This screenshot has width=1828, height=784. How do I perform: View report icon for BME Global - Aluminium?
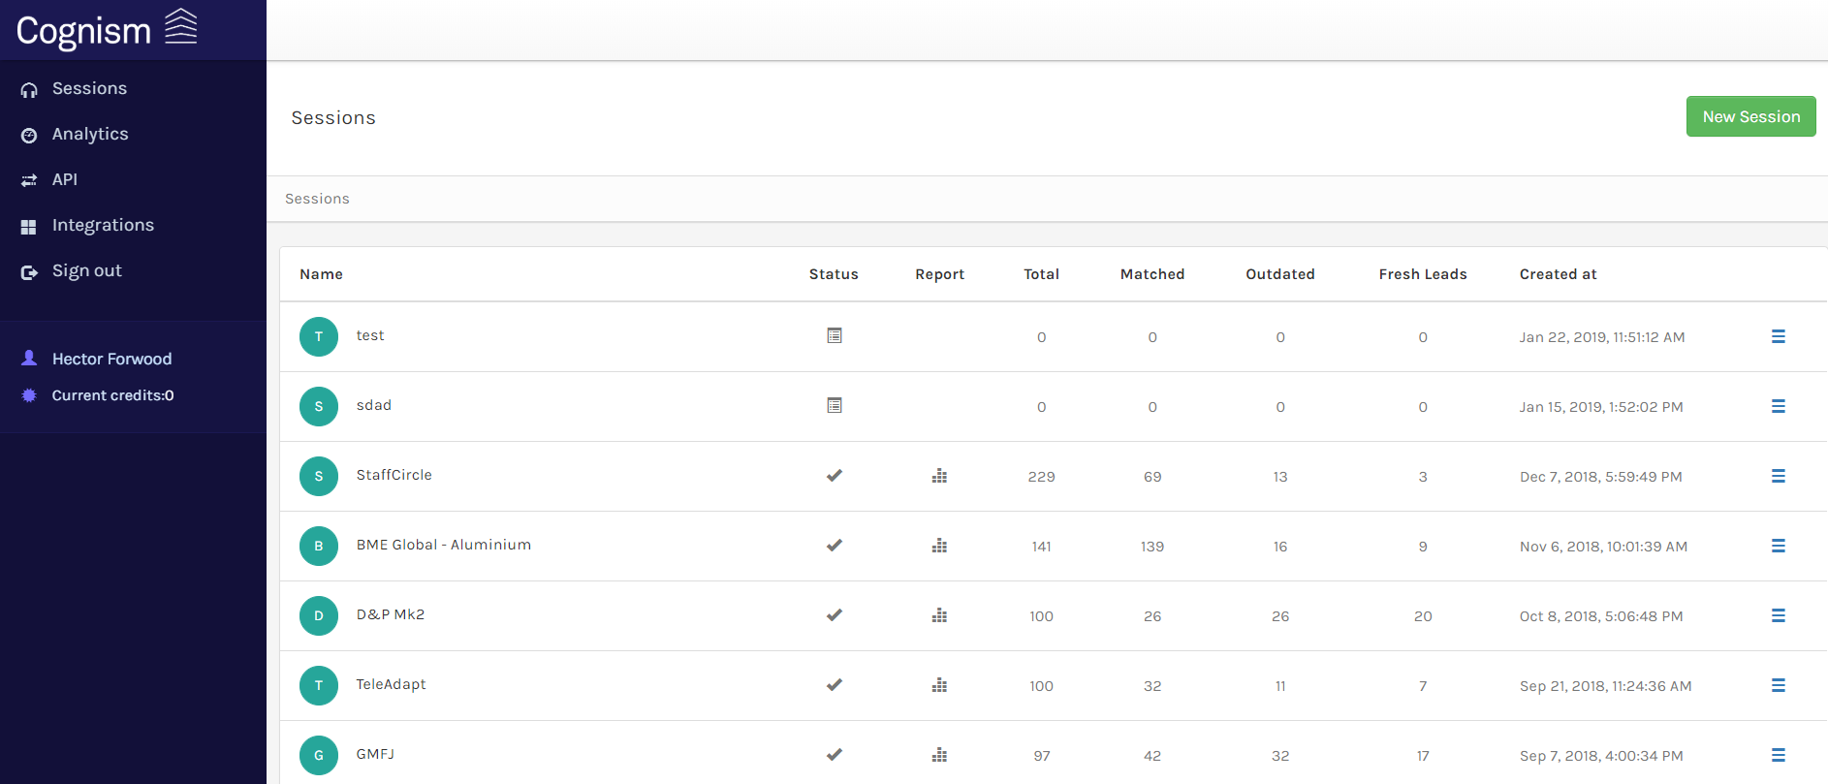pyautogui.click(x=939, y=546)
